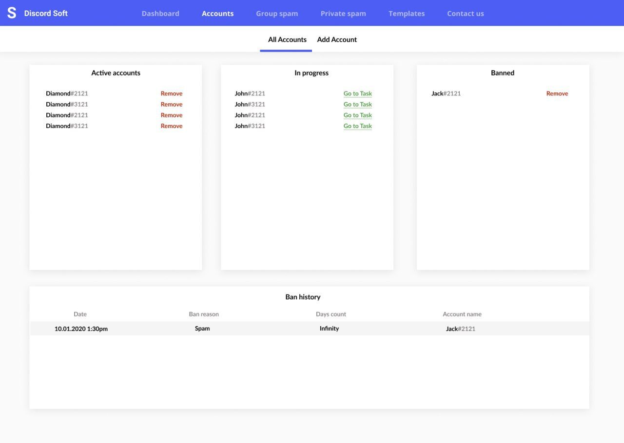Viewport: 624px width, 443px height.
Task: Switch to the Add Account tab
Action: (337, 39)
